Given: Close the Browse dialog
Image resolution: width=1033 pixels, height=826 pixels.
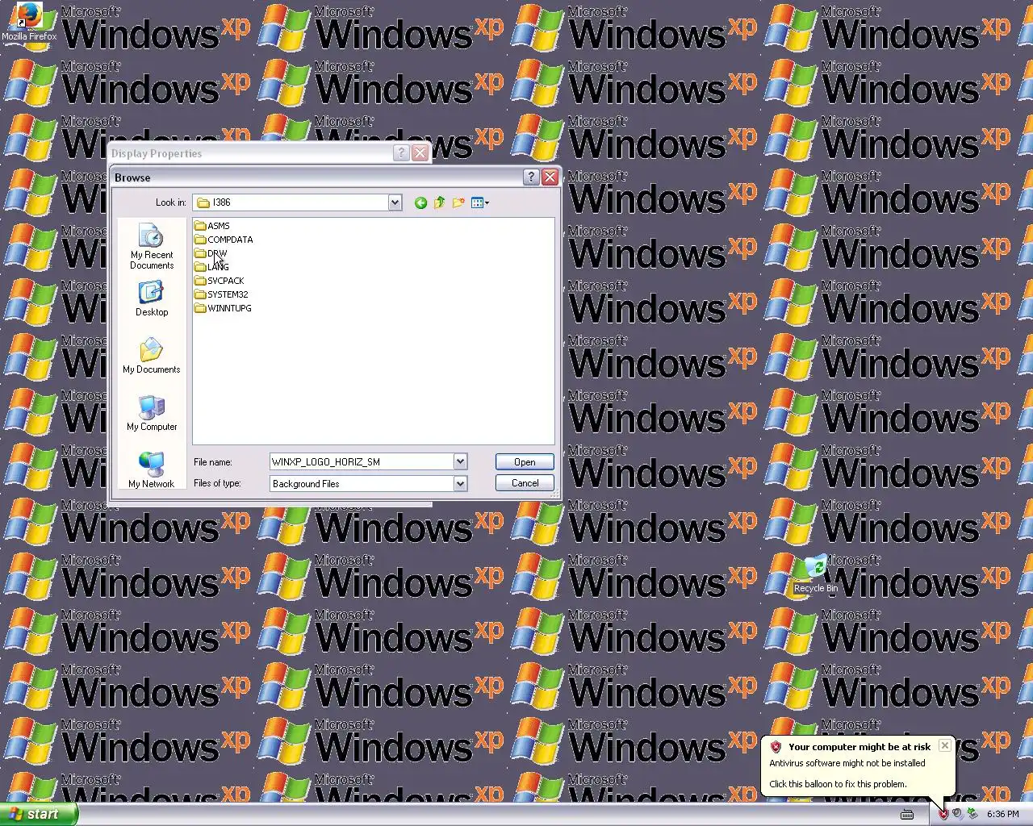Looking at the screenshot, I should (550, 177).
